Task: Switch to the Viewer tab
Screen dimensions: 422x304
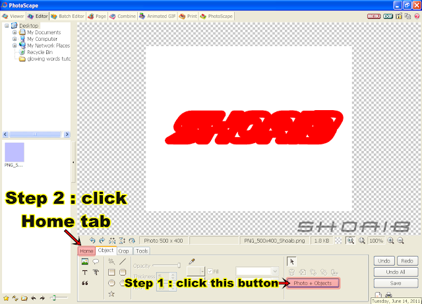Action: (13, 16)
